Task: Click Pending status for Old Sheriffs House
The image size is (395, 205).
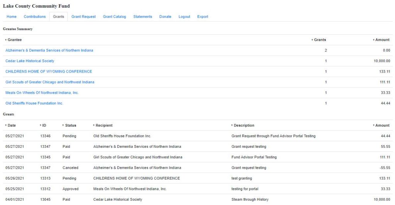Action: [x=69, y=136]
